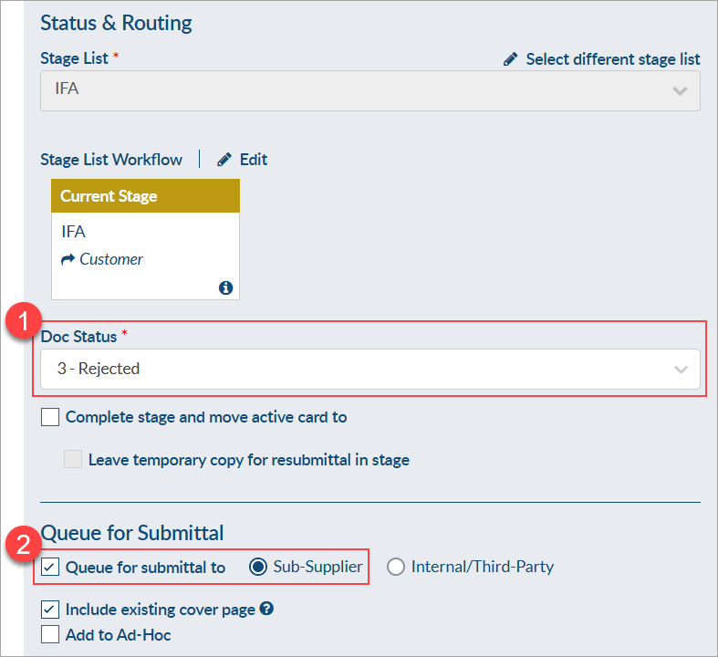This screenshot has height=657, width=718.
Task: Click the pencil icon next to Edit
Action: [x=224, y=160]
